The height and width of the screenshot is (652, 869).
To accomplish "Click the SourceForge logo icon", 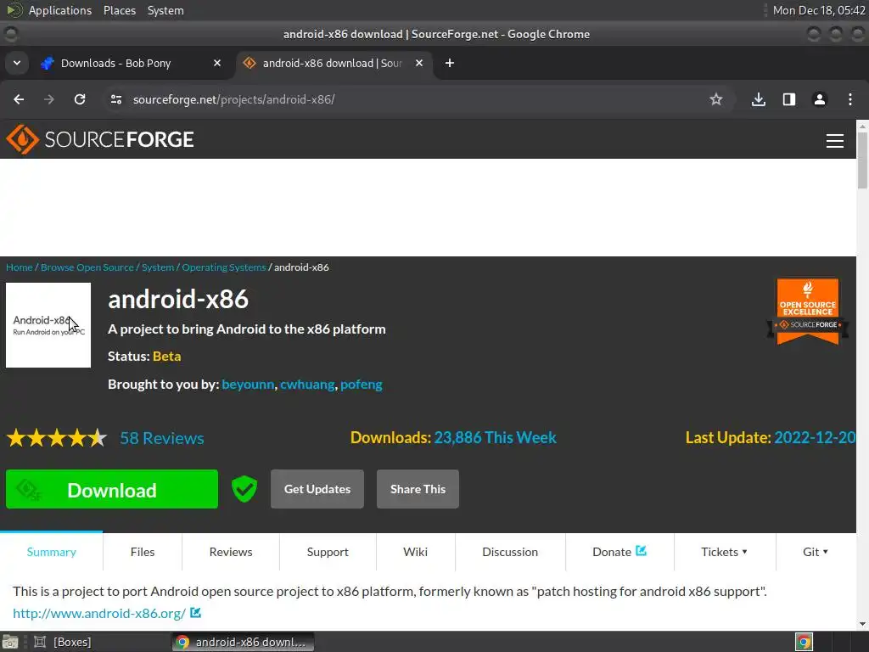I will click(x=22, y=139).
